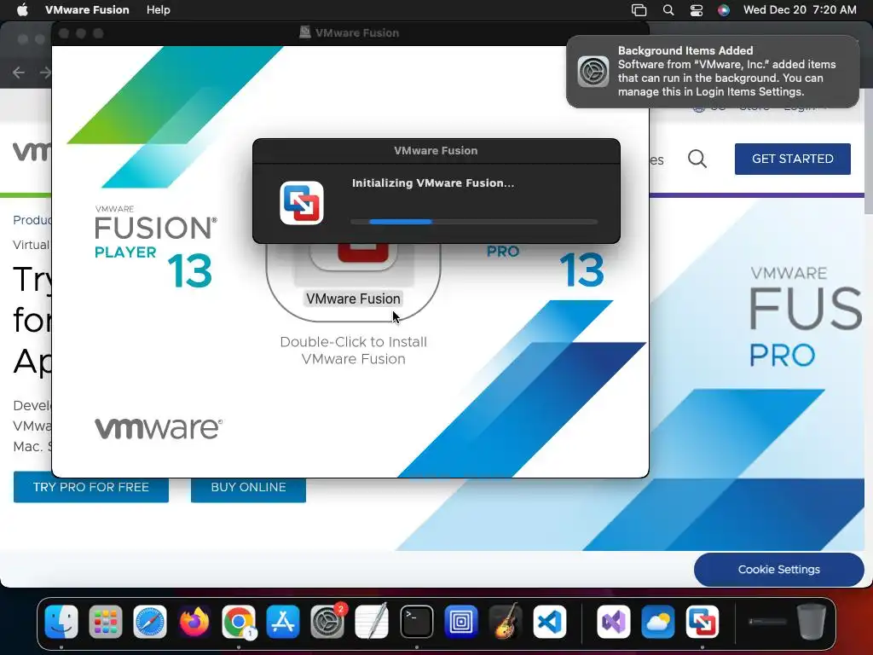This screenshot has height=655, width=873.
Task: Open Spotlight search in the menu bar
Action: pos(668,10)
